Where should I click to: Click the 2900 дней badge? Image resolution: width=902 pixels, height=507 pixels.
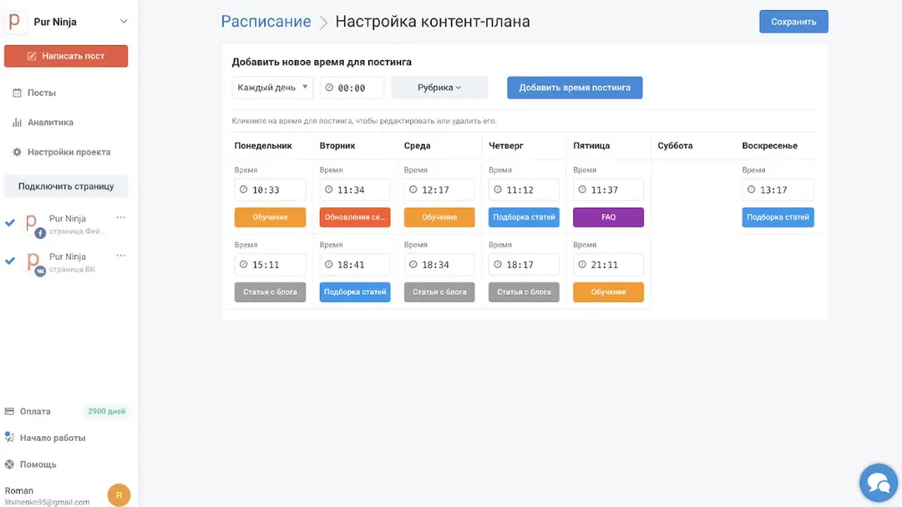(x=106, y=412)
